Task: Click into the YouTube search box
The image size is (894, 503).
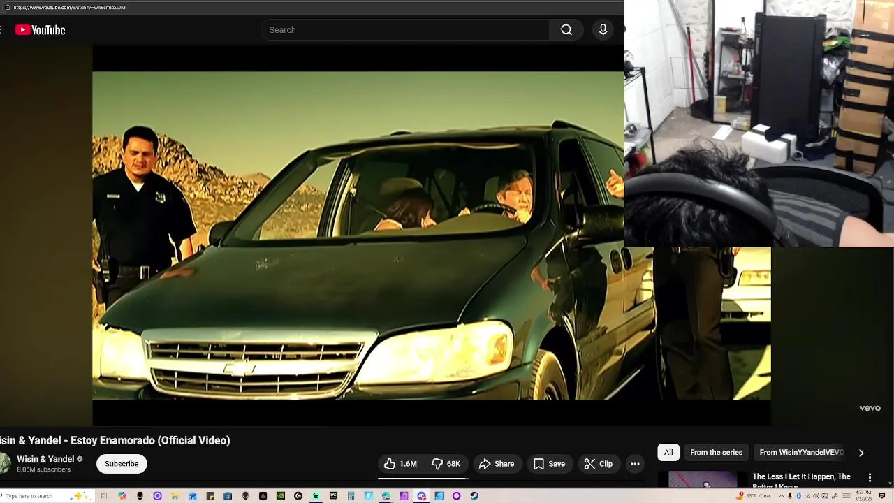Action: click(x=405, y=30)
